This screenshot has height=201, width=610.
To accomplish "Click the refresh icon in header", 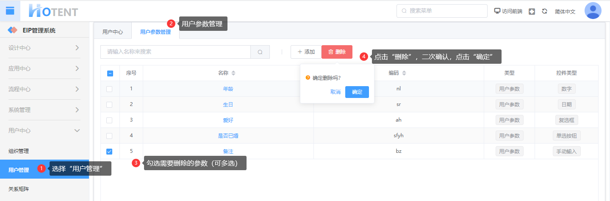I will 545,11.
